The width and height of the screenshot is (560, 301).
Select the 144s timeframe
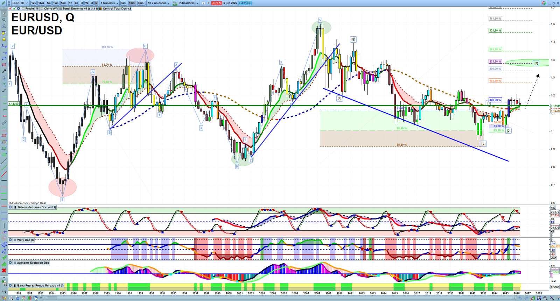click(x=41, y=3)
